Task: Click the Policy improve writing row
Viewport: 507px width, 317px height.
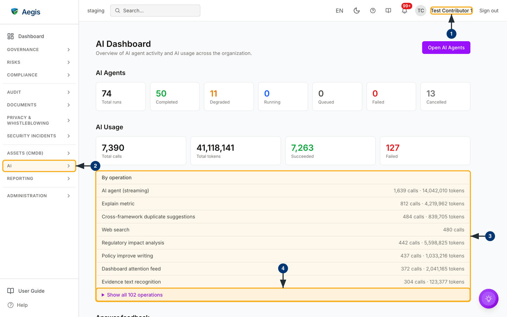Action: coord(283,256)
